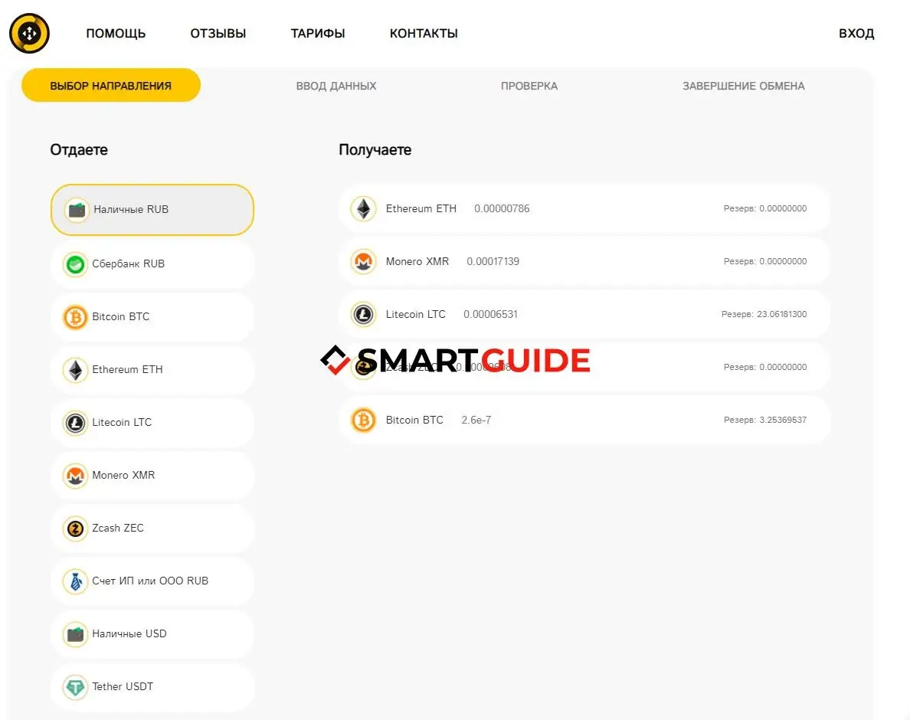The width and height of the screenshot is (910, 720).
Task: Select Наличные RUB as give currency
Action: (152, 210)
